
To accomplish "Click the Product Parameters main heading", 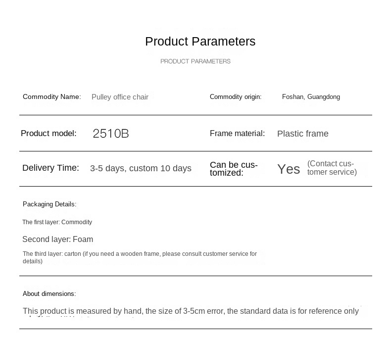I will [x=200, y=42].
